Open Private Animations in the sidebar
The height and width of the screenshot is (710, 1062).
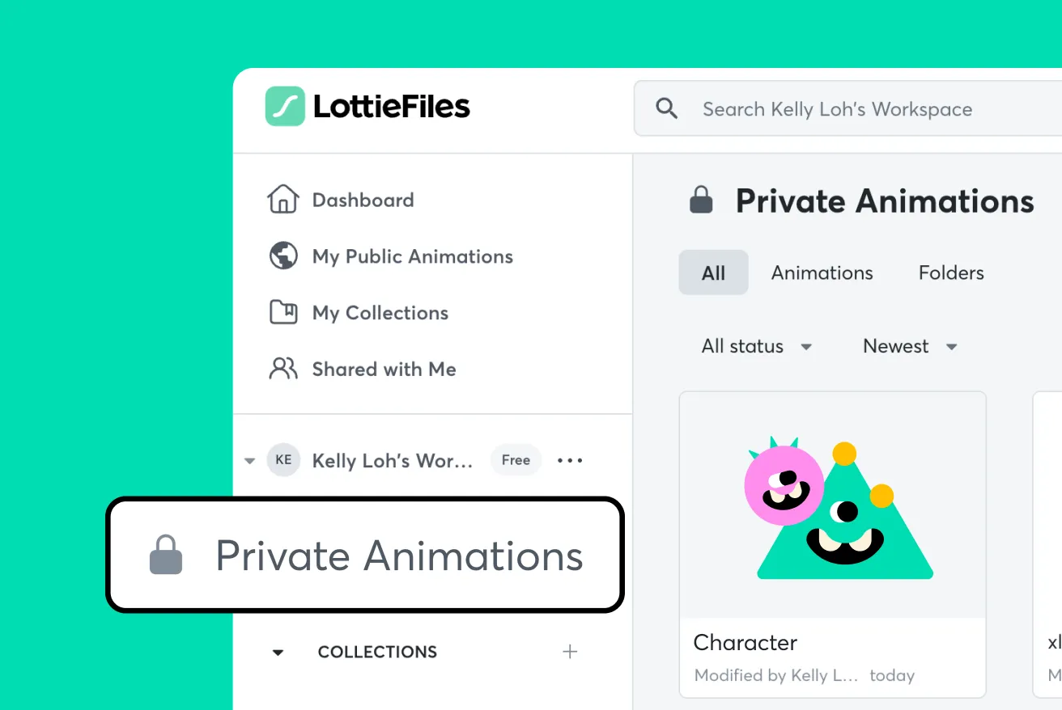point(365,556)
